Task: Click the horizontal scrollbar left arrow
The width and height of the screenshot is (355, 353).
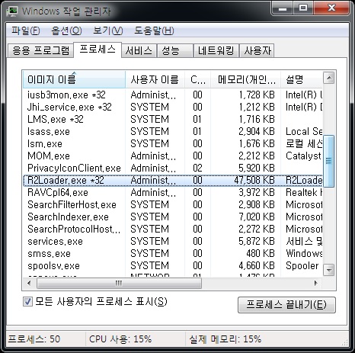Action: pos(29,284)
